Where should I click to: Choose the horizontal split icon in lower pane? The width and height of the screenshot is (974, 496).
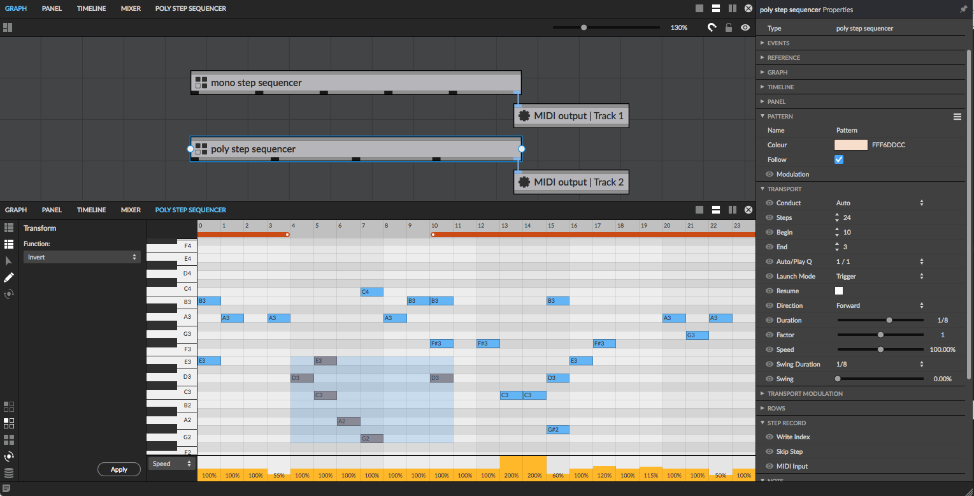tap(716, 210)
